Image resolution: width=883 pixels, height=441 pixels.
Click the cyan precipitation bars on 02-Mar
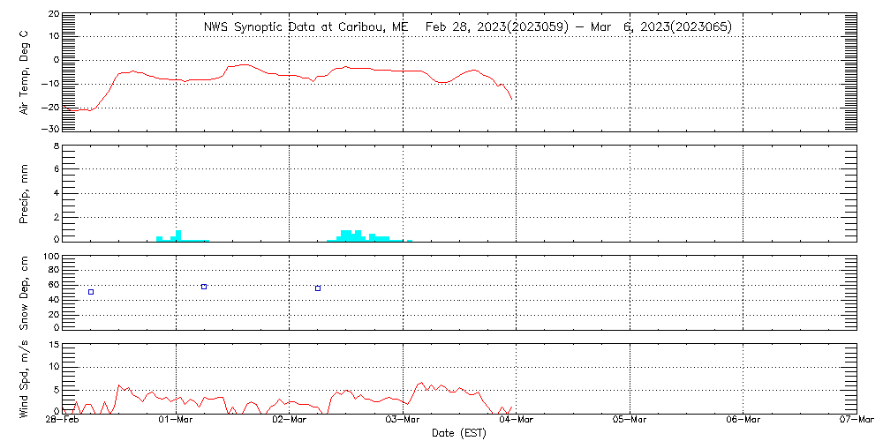coord(358,235)
